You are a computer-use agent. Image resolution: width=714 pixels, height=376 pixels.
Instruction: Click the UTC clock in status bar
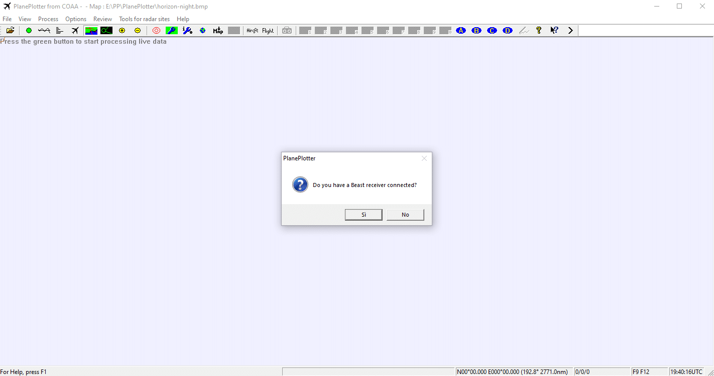[686, 372]
